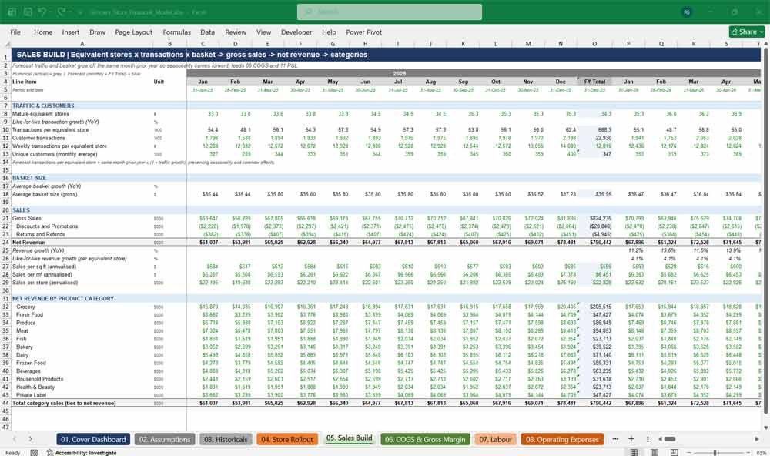This screenshot has height=456, width=770.
Task: Click the macro recording icon in status bar
Action: click(34, 453)
